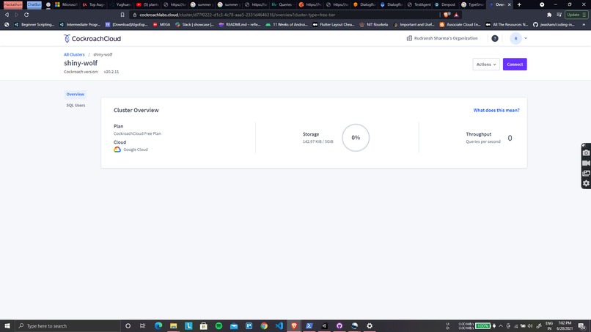Open Task View on taskbar
Image resolution: width=591 pixels, height=332 pixels.
pos(142,326)
